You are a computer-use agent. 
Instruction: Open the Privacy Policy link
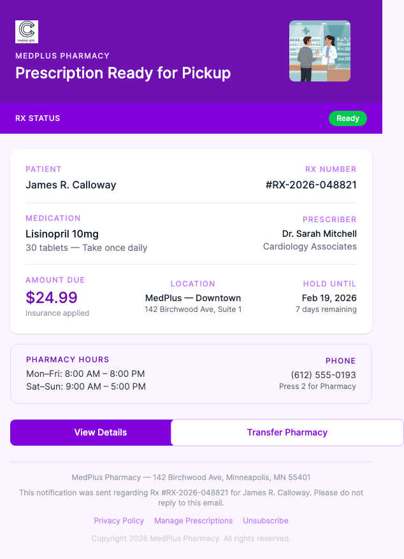pos(119,520)
